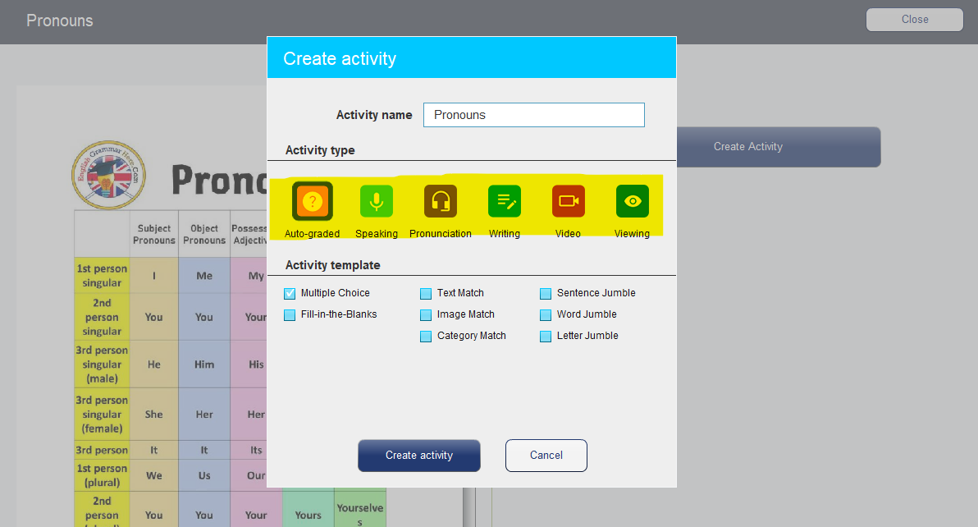Click the 'Activity type' section heading
978x527 pixels.
[x=320, y=150]
